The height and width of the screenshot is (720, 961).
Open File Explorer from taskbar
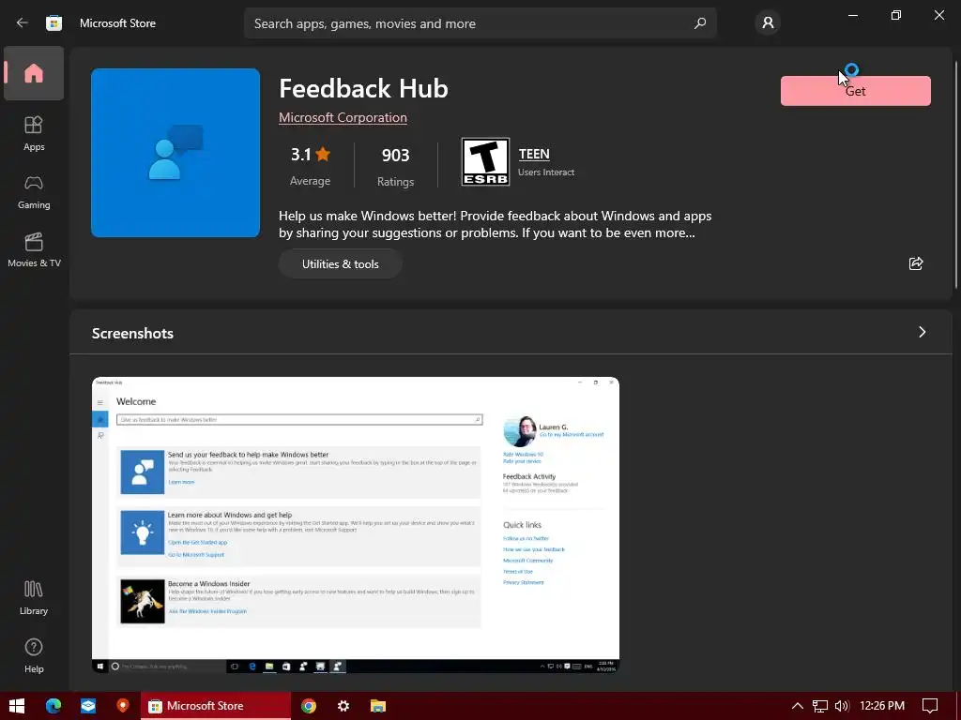pyautogui.click(x=378, y=706)
